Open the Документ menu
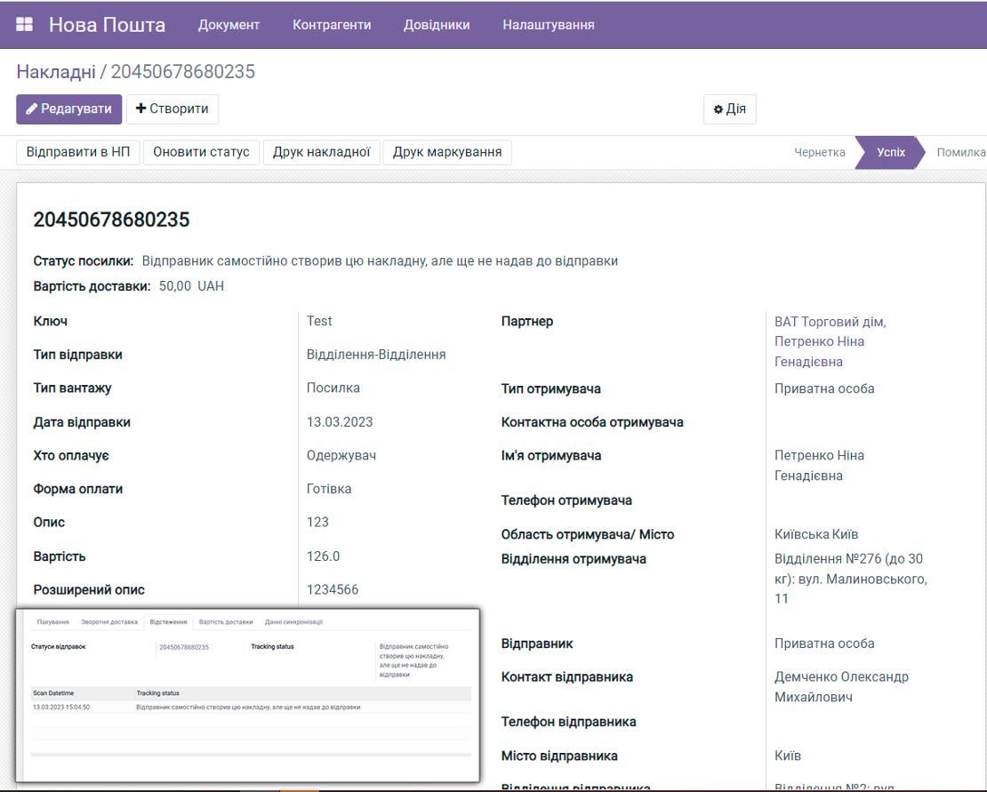 click(x=229, y=25)
